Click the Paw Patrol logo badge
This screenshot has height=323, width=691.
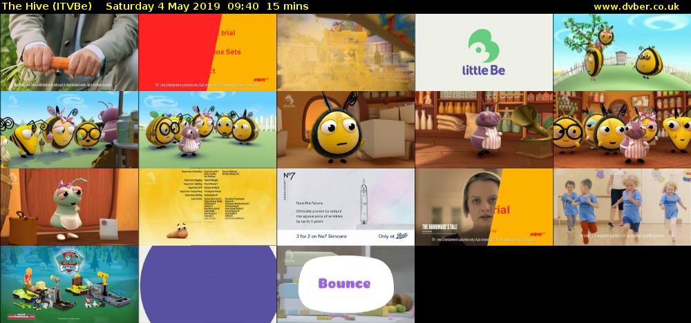(x=70, y=262)
